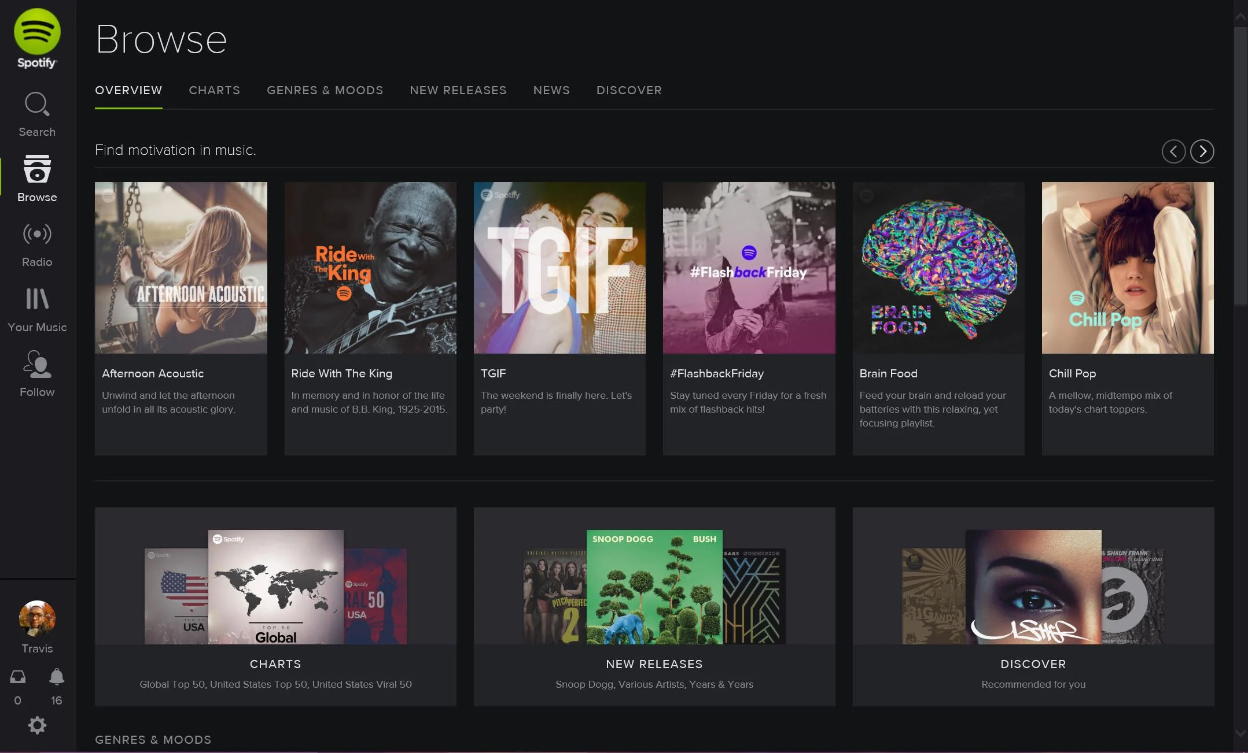The height and width of the screenshot is (753, 1248).
Task: Click the Ride With The King title link
Action: pos(341,373)
